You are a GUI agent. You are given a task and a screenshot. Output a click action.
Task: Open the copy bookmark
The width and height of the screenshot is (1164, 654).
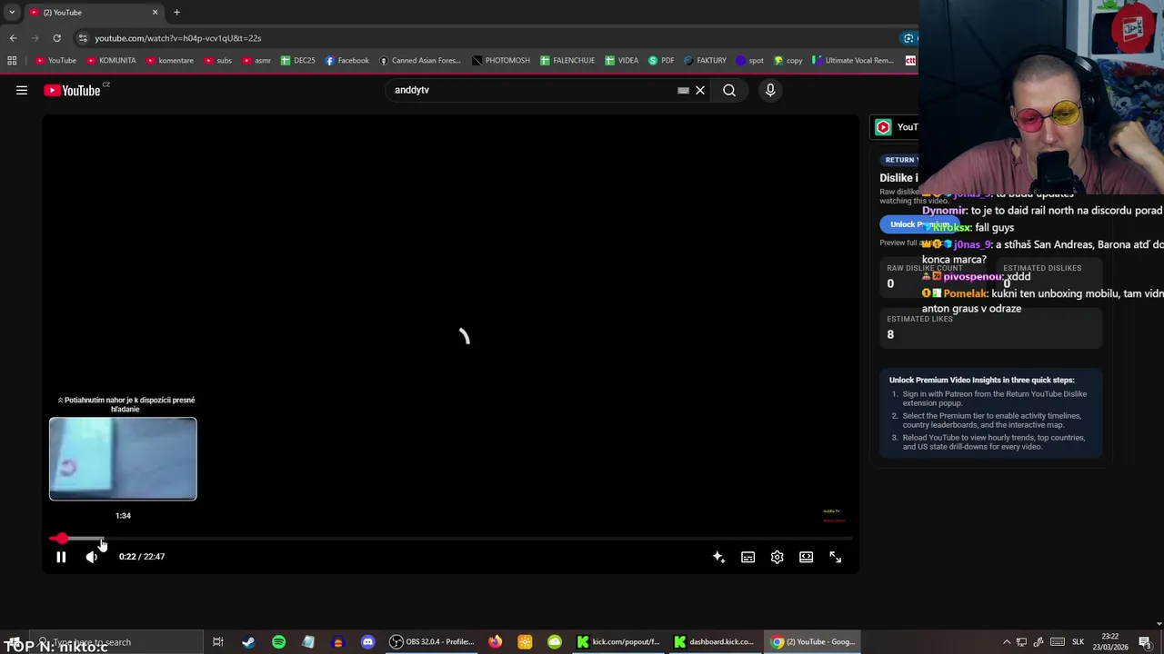coord(788,61)
